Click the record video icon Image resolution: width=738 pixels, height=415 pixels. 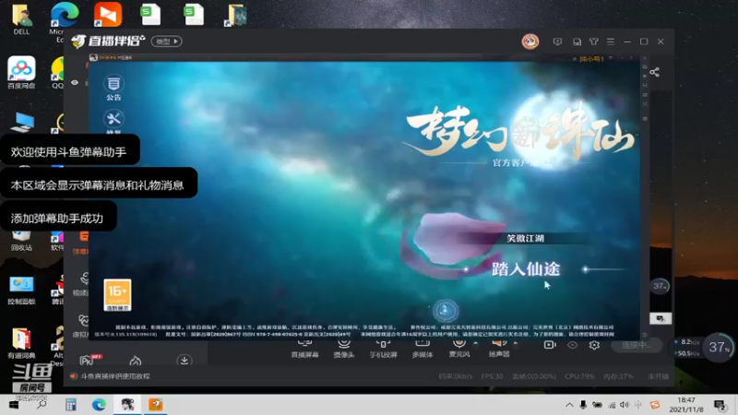coord(550,345)
